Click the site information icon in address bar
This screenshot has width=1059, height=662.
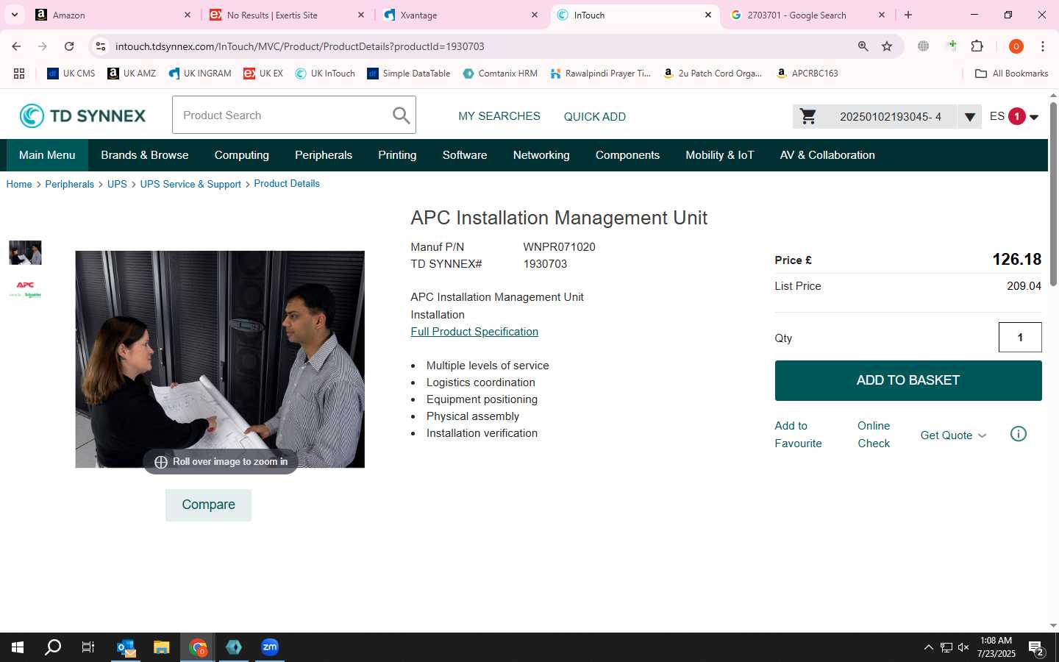click(x=101, y=46)
